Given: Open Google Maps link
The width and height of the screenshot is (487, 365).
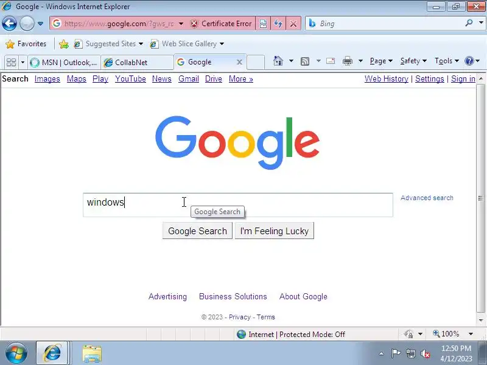Looking at the screenshot, I should (77, 79).
